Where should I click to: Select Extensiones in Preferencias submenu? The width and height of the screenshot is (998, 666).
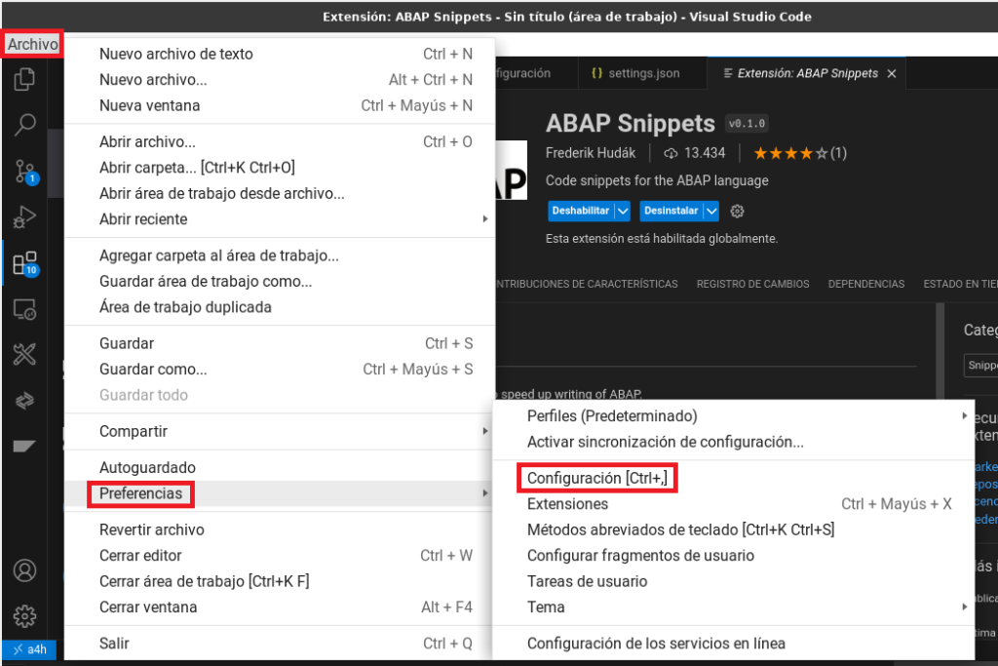[734, 504]
